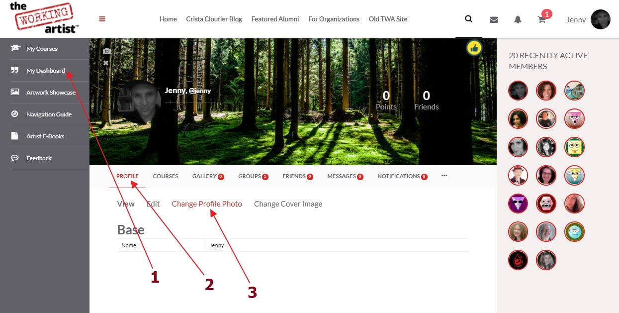The height and width of the screenshot is (313, 619).
Task: Click the yellow thumbs-up badge
Action: click(474, 48)
